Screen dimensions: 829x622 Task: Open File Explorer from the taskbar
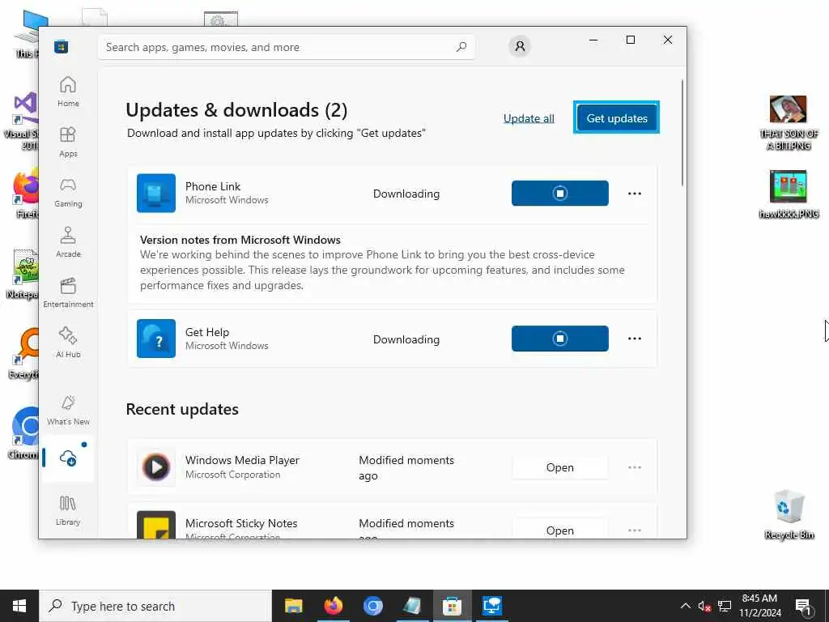tap(293, 606)
